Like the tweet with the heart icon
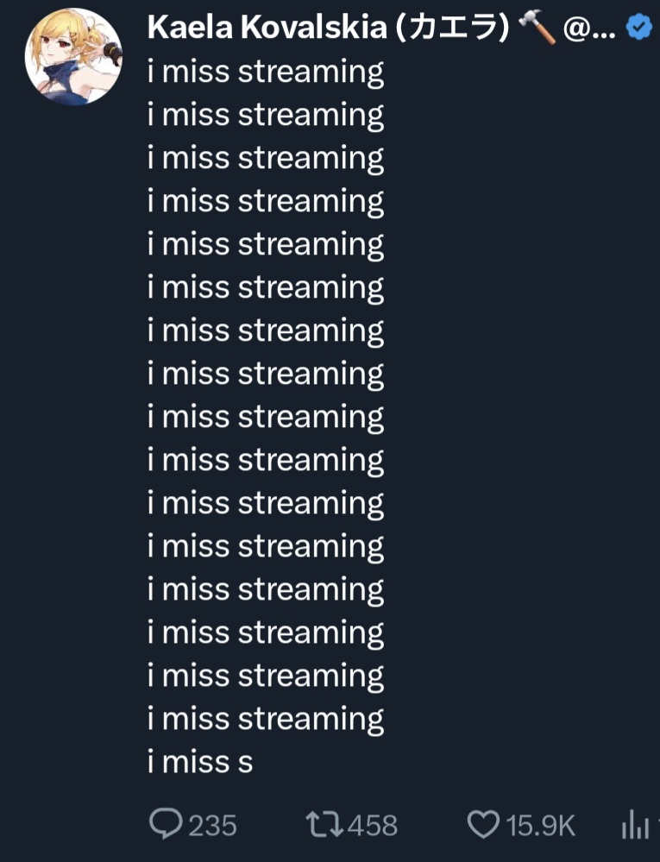This screenshot has height=862, width=660. coord(482,825)
